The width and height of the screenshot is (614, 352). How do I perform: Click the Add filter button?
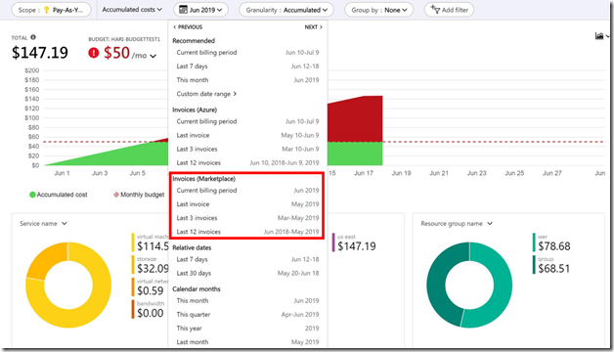tap(449, 10)
